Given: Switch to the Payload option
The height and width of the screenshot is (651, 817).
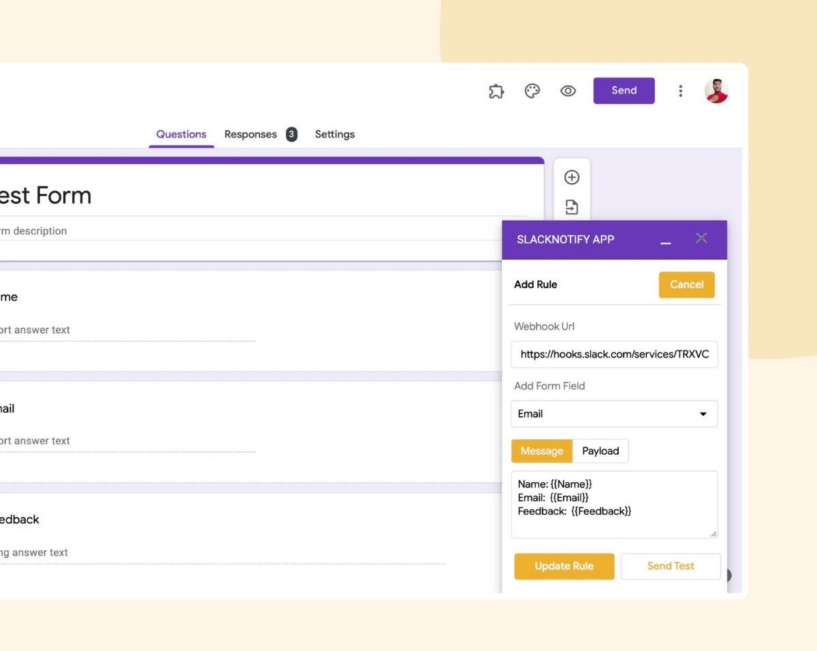Looking at the screenshot, I should (600, 451).
